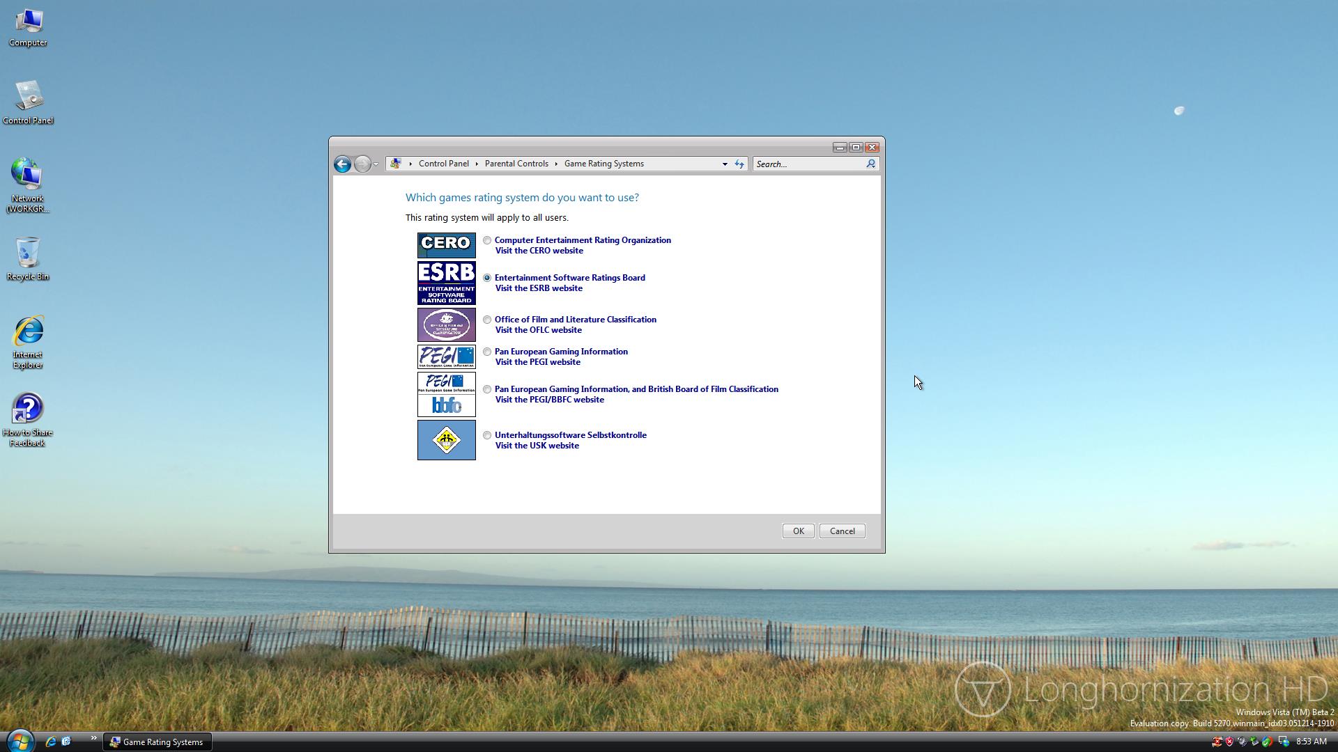Image resolution: width=1338 pixels, height=752 pixels.
Task: Click Parental Controls breadcrumb item
Action: click(x=516, y=164)
